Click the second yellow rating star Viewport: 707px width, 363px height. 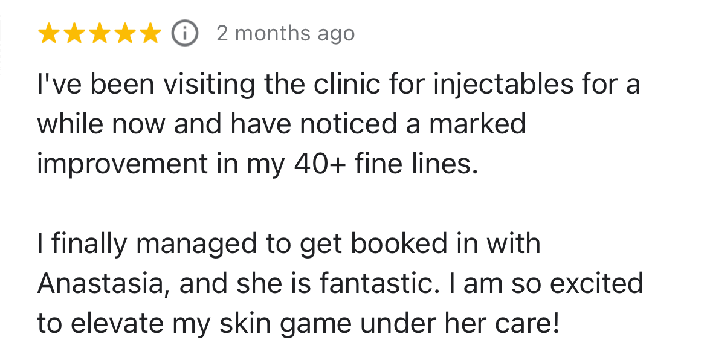point(74,34)
